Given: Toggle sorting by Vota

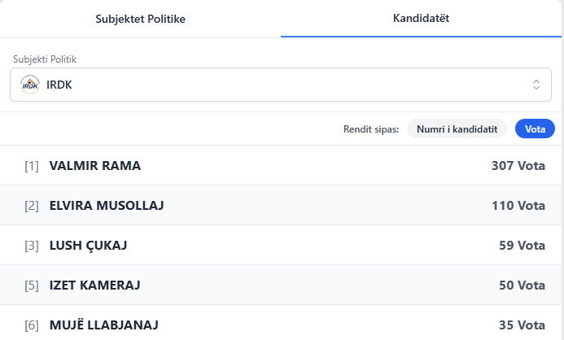Looking at the screenshot, I should (535, 129).
